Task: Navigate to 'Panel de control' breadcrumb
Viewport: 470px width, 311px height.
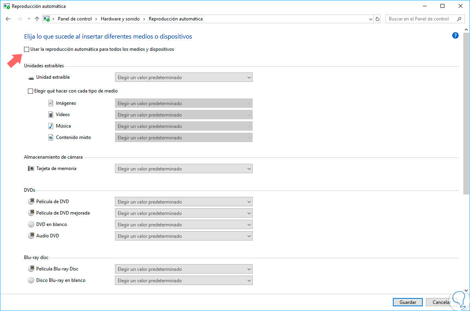Action: coord(75,19)
